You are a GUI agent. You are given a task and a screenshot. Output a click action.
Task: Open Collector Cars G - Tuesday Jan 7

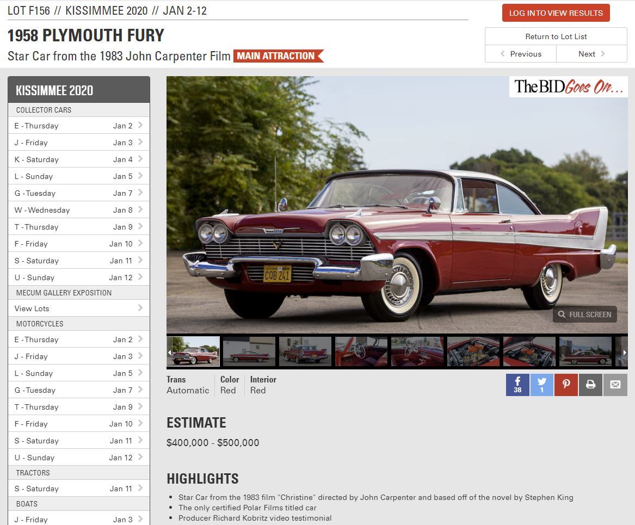tap(79, 193)
